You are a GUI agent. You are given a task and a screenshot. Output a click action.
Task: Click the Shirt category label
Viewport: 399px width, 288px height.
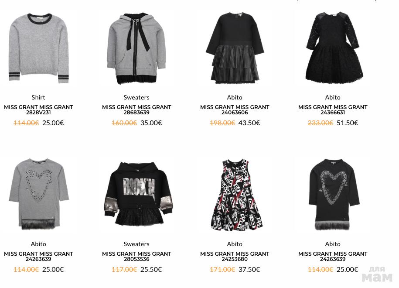(38, 97)
